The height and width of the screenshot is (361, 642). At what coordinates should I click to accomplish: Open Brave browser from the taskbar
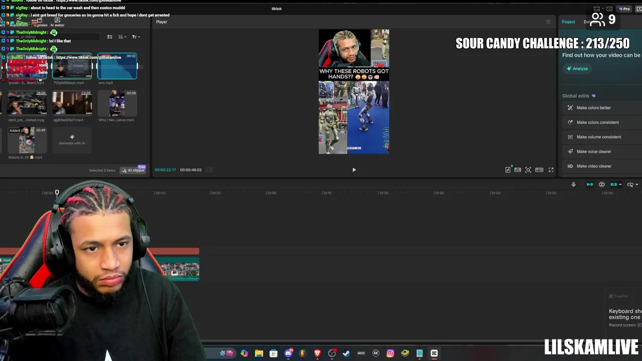pos(317,353)
